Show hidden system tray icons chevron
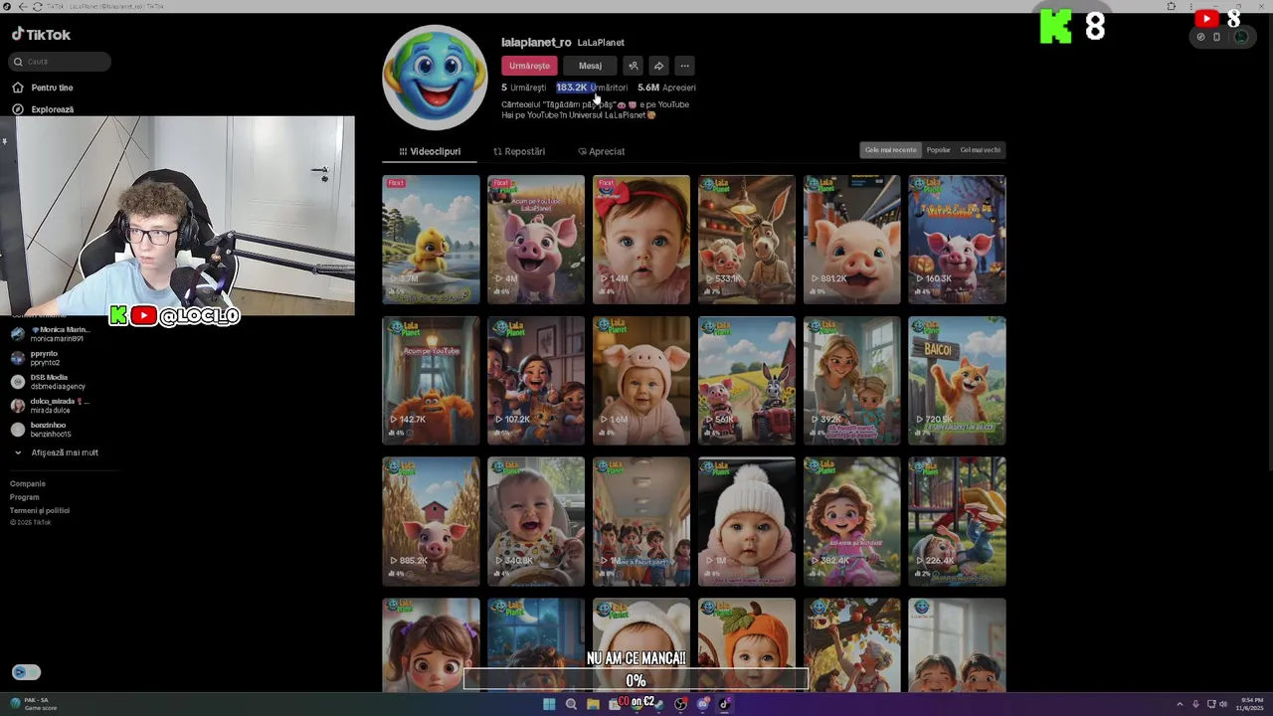This screenshot has width=1273, height=716. [1180, 704]
